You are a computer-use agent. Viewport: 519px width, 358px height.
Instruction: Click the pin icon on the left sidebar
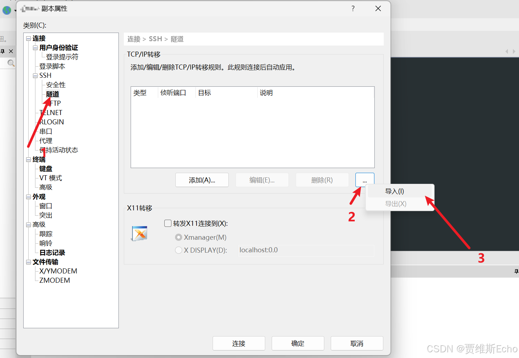point(3,51)
